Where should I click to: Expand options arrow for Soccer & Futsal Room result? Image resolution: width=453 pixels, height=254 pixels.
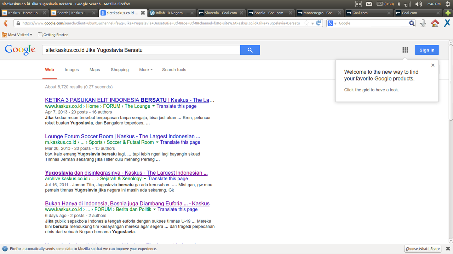tap(157, 143)
